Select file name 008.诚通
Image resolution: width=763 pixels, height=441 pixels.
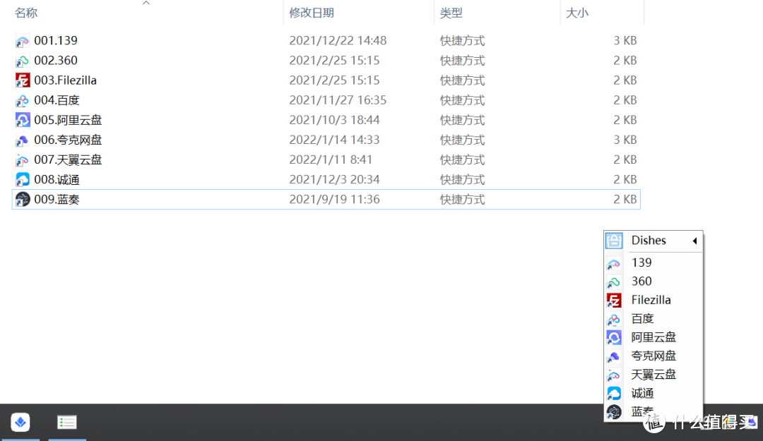tap(57, 180)
